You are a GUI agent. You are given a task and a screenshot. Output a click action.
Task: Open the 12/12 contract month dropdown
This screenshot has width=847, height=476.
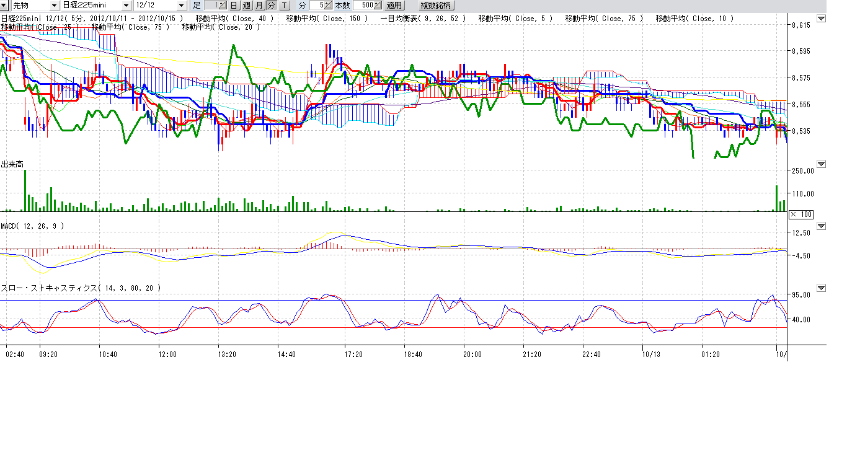point(181,5)
